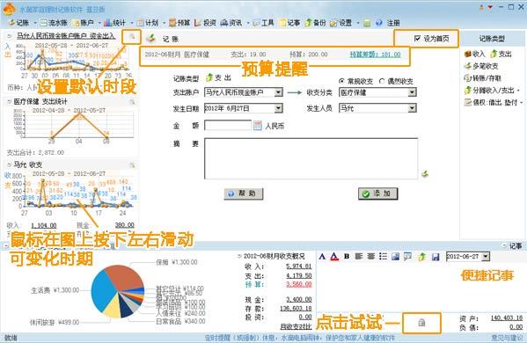The width and height of the screenshot is (527, 343).
Task: Select 支出 expense in the 记账类型 panel
Action: coord(501,54)
